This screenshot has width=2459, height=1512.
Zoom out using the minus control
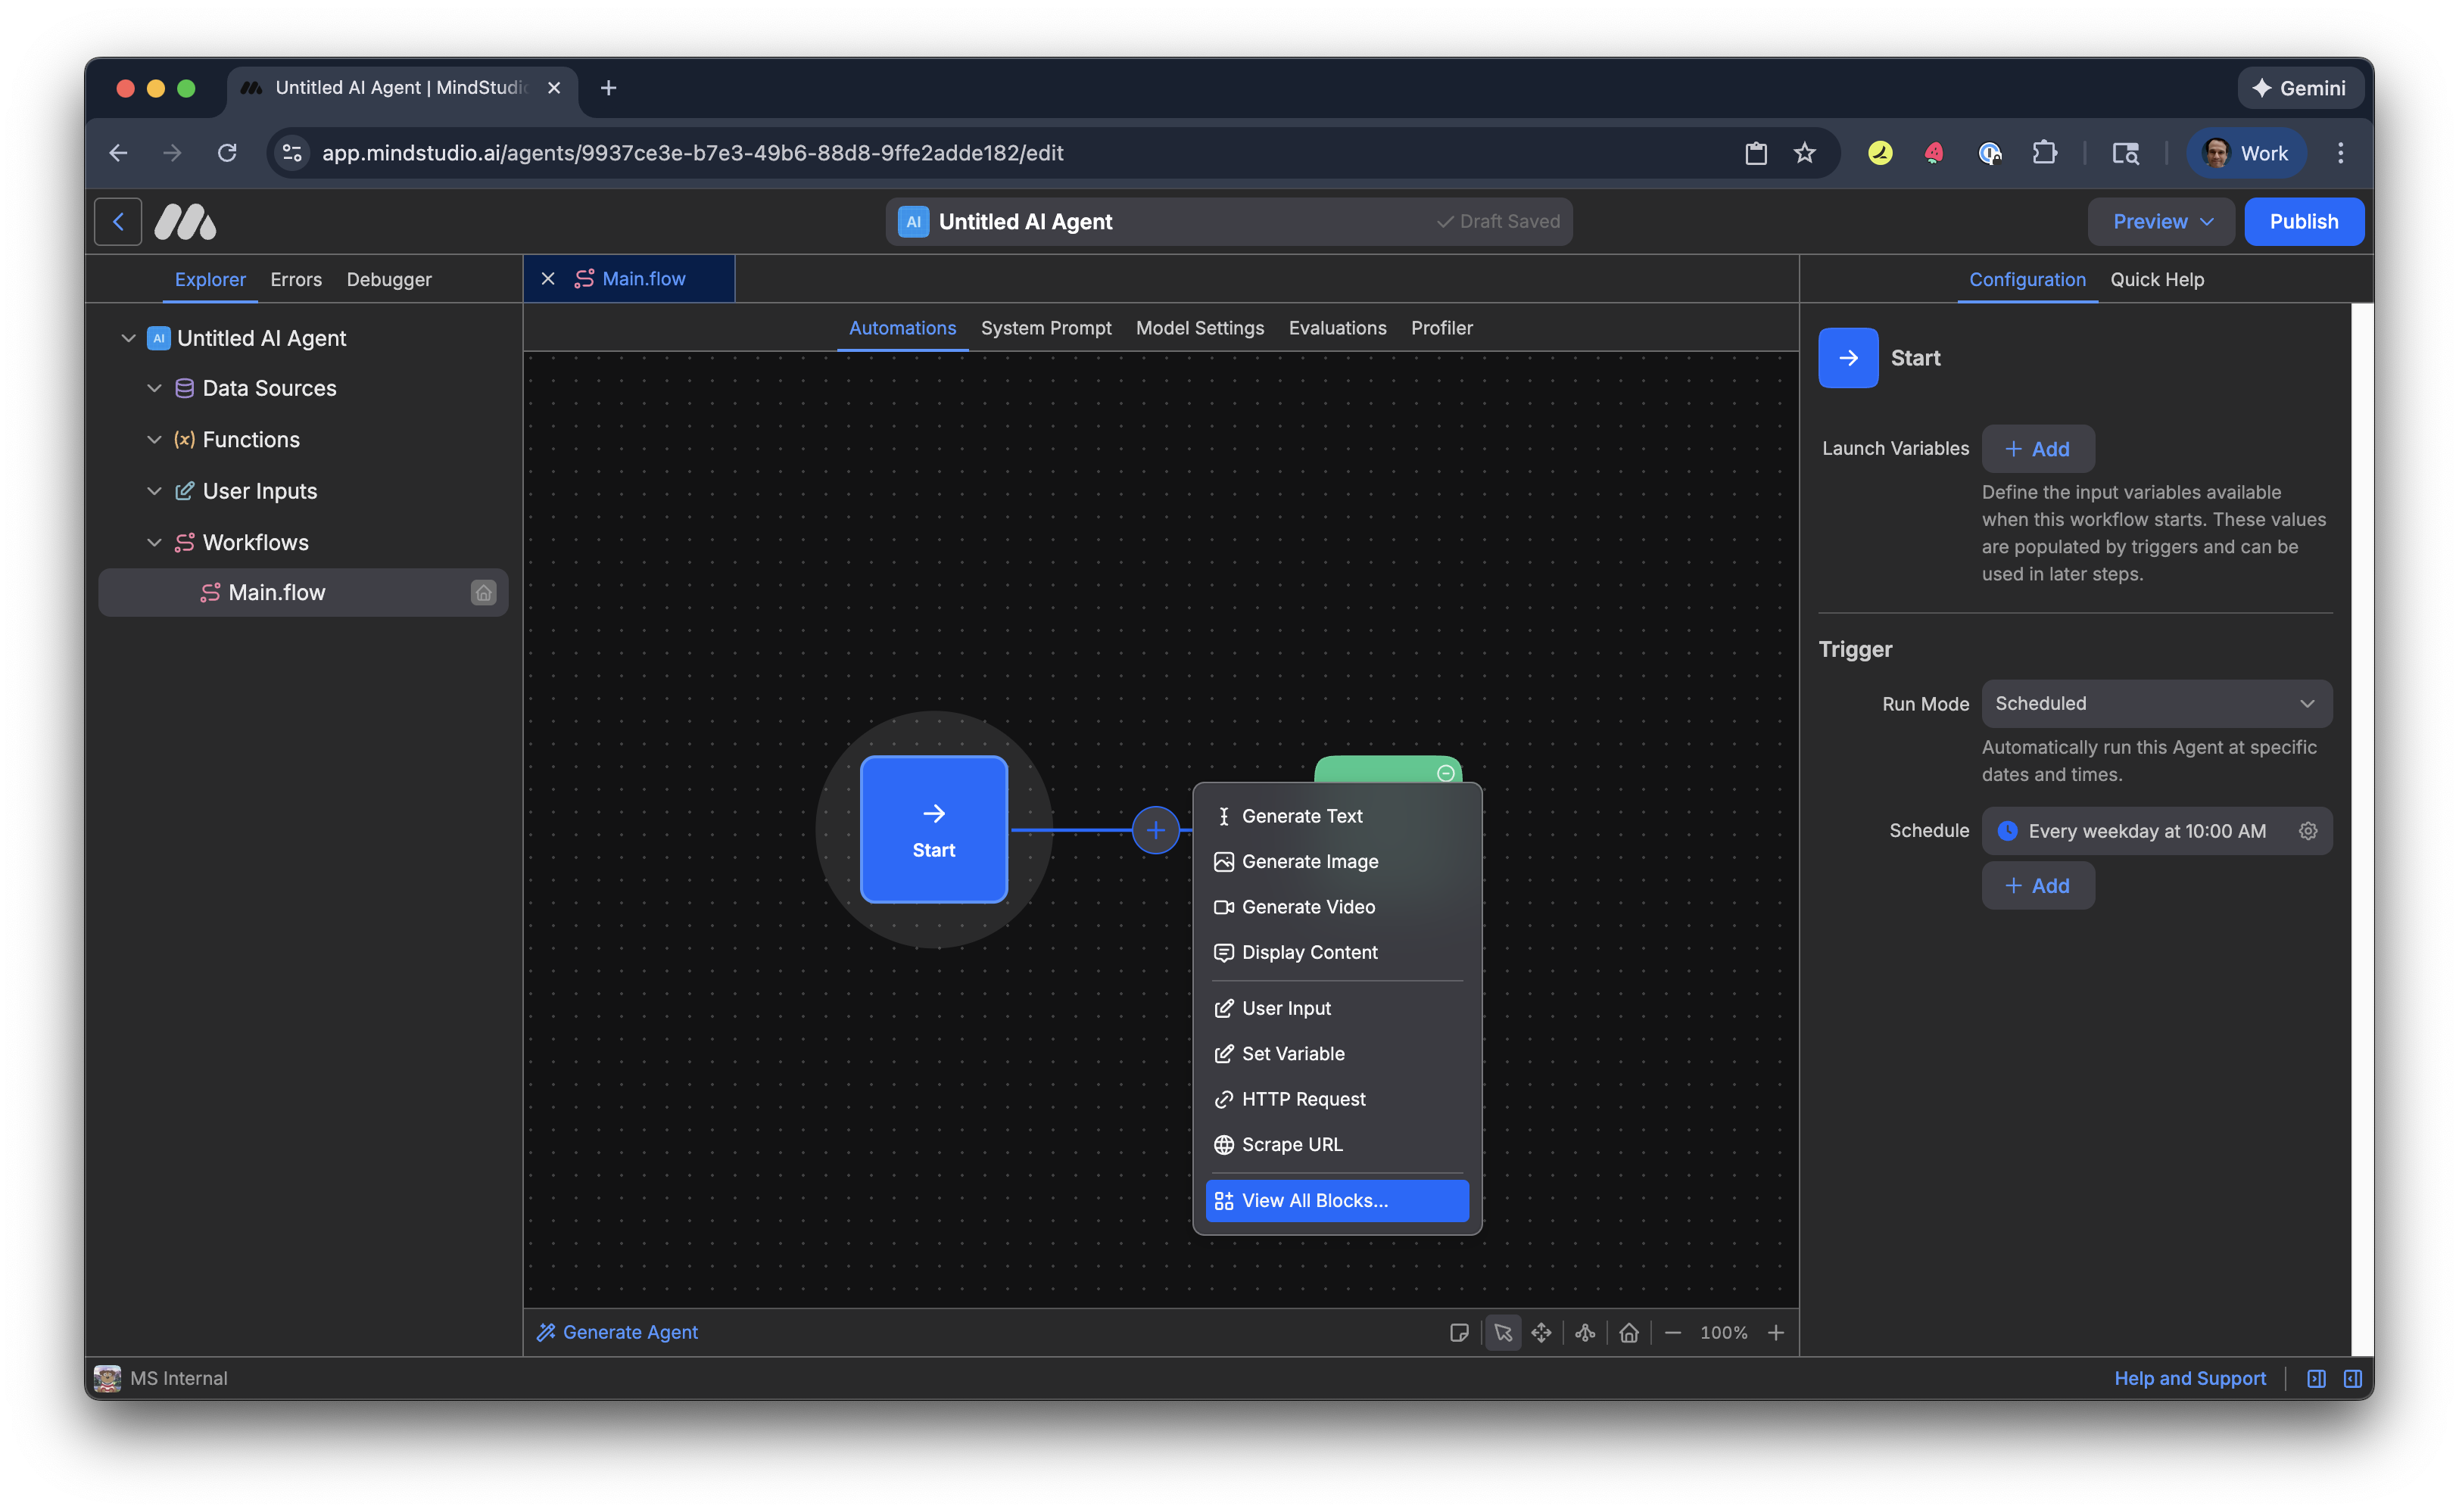tap(1674, 1332)
